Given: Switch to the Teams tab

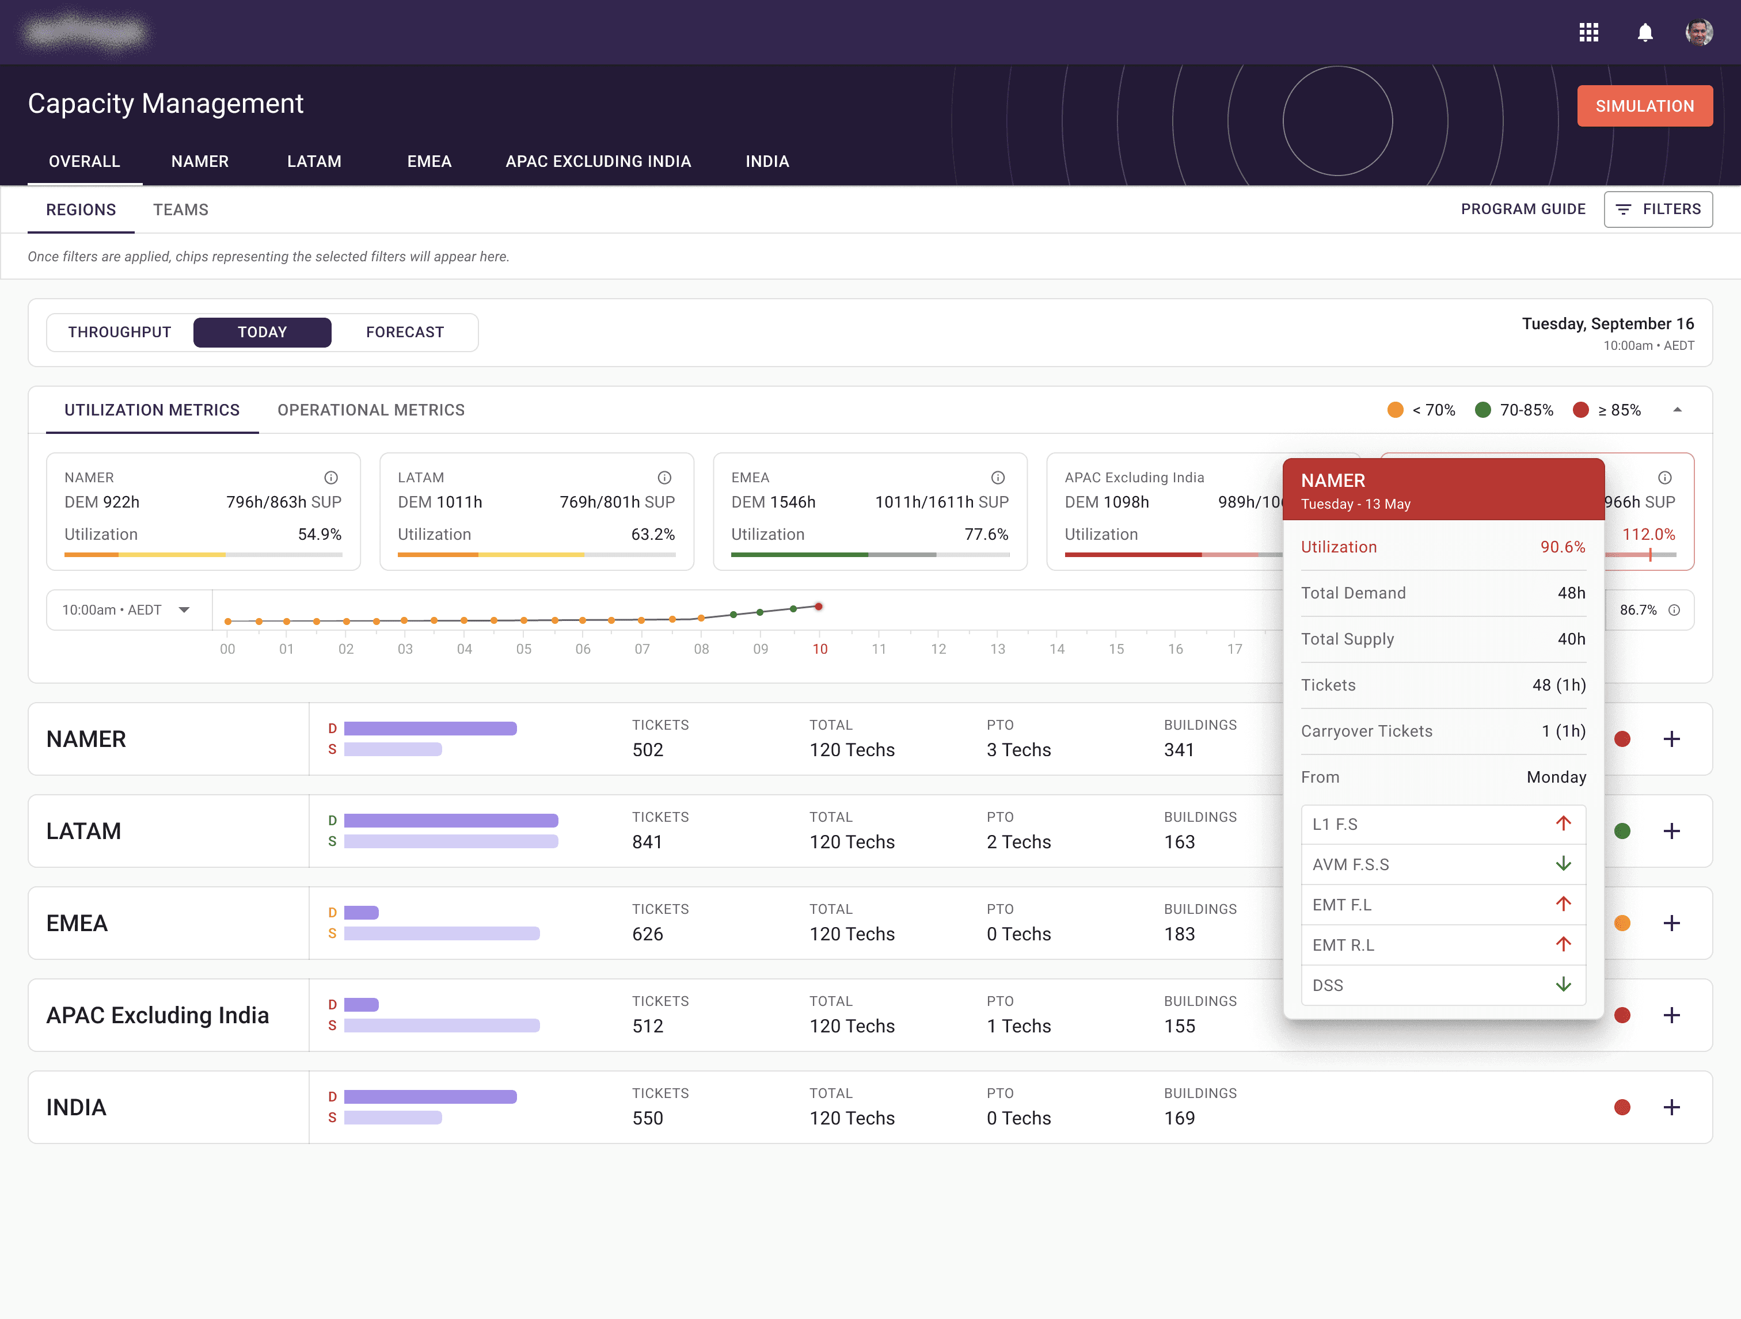Looking at the screenshot, I should pyautogui.click(x=180, y=210).
